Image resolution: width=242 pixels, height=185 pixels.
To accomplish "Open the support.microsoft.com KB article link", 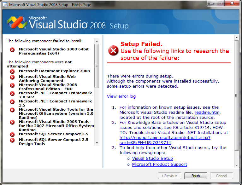I will 165,140.
